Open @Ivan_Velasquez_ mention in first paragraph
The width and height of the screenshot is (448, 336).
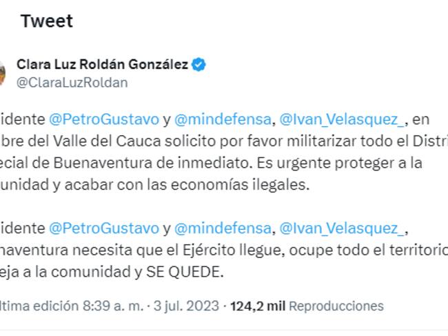pos(343,121)
